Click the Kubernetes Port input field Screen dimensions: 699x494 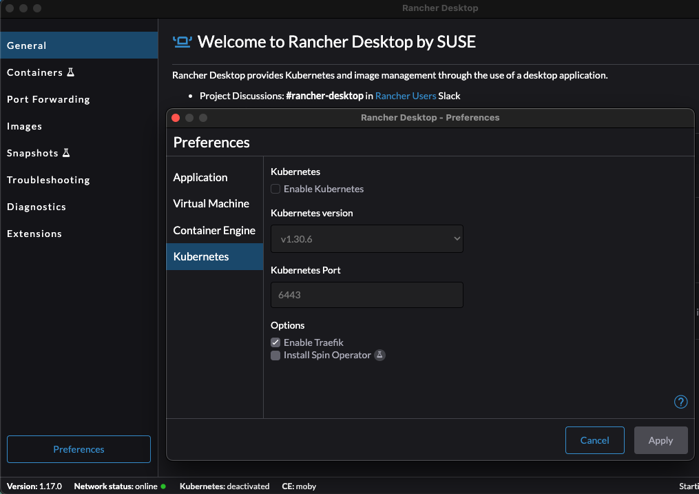tap(366, 295)
